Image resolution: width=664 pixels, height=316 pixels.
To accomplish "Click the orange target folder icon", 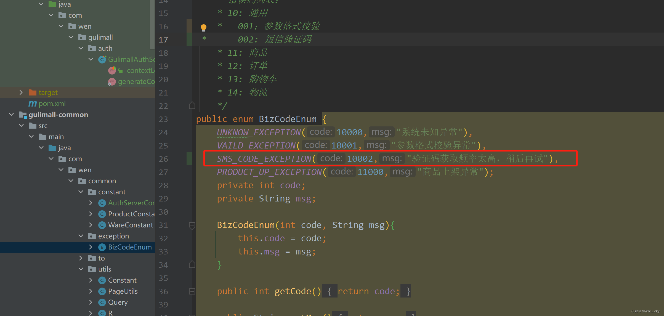I will [x=32, y=93].
